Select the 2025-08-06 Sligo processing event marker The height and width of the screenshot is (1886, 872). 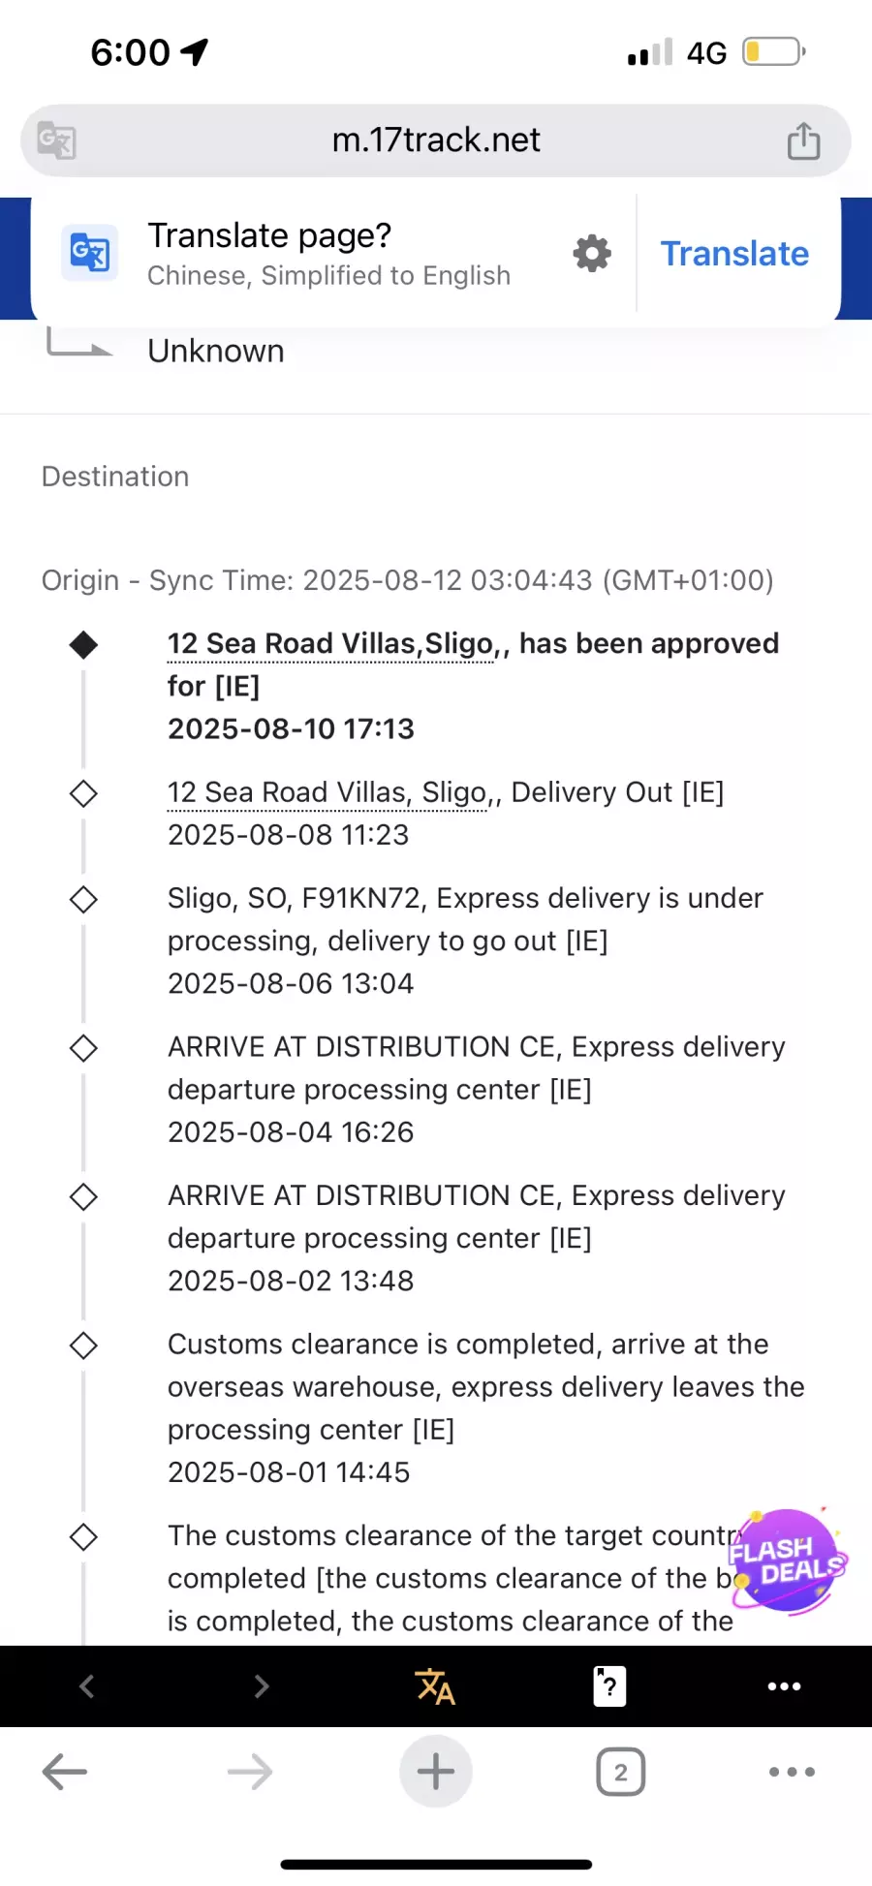pos(84,900)
